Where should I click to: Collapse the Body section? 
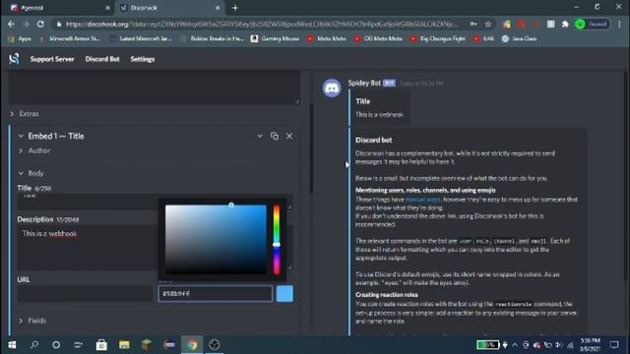[31, 173]
